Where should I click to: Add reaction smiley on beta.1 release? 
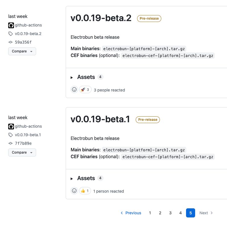[74, 191]
